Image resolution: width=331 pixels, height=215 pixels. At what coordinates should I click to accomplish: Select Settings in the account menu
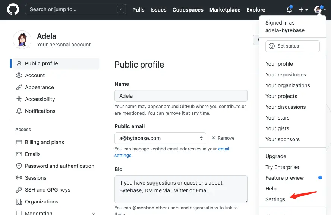[275, 199]
